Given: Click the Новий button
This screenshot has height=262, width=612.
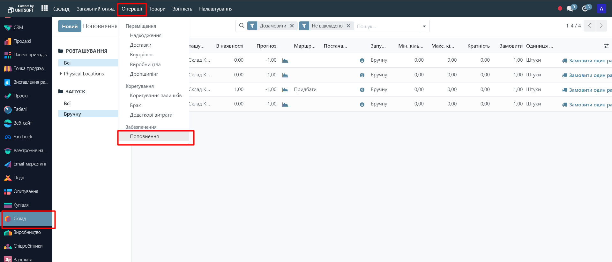Looking at the screenshot, I should click(70, 26).
